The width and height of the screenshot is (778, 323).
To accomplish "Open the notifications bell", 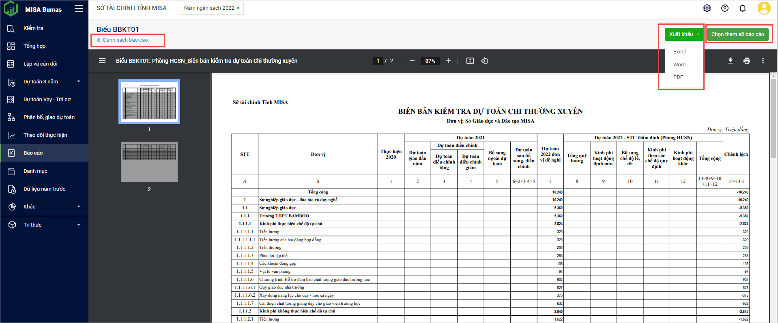I will [x=743, y=8].
